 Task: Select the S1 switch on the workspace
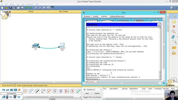(36, 45)
